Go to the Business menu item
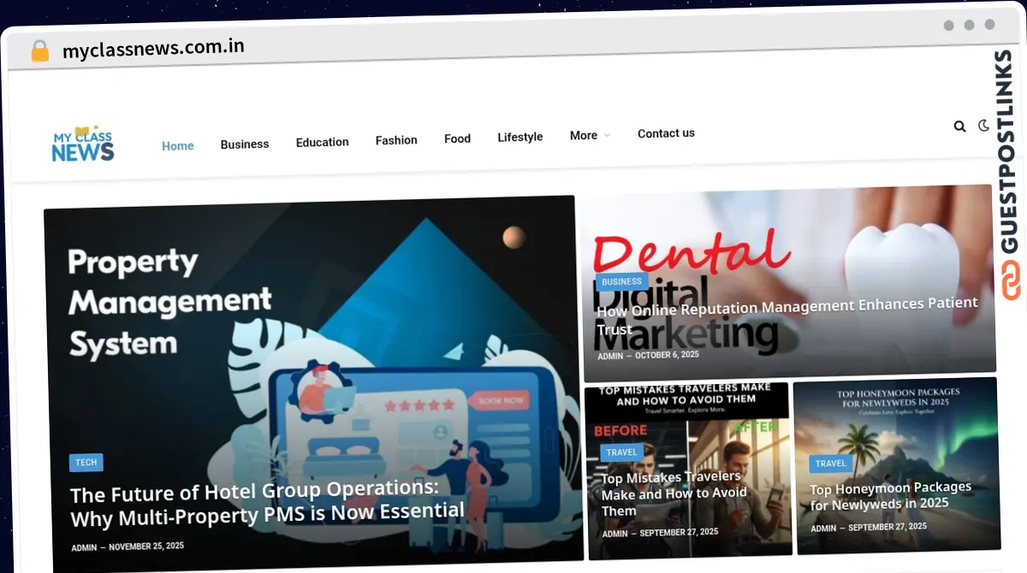1027x573 pixels. 245,145
